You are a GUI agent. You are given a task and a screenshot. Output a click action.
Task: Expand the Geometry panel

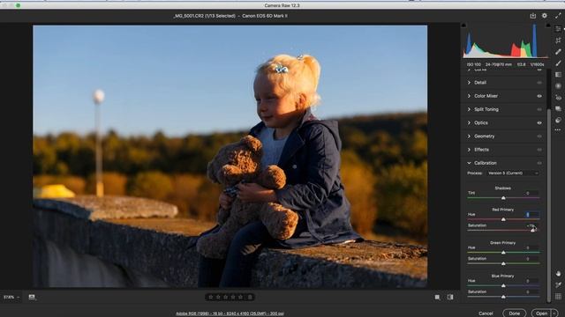coord(469,136)
